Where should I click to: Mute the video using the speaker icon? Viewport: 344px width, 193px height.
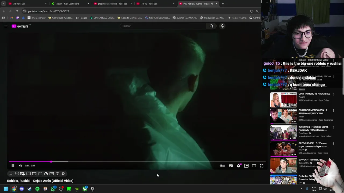(20, 166)
